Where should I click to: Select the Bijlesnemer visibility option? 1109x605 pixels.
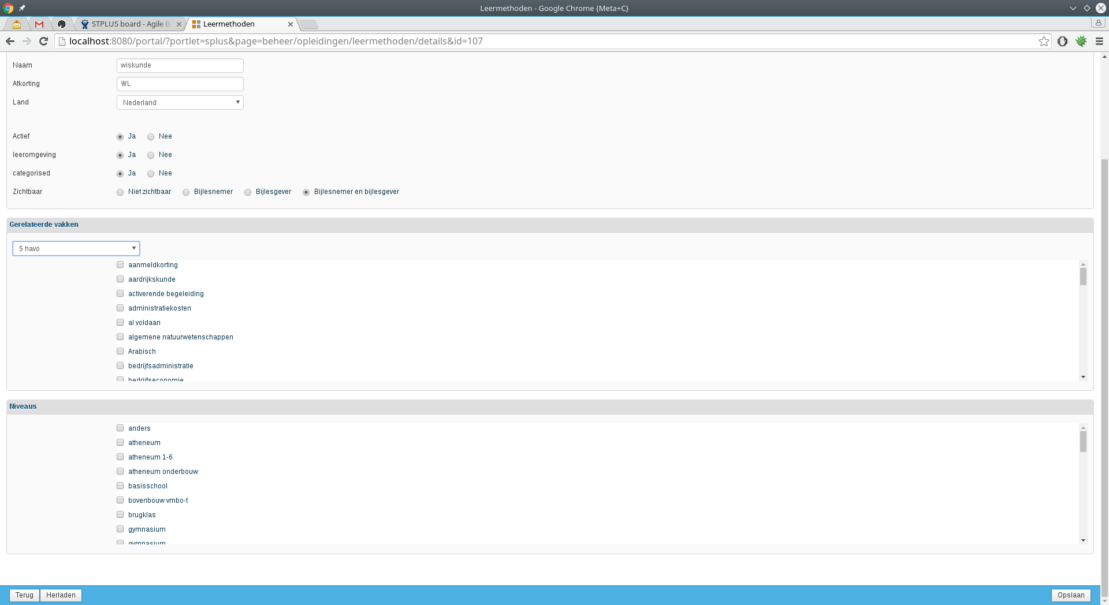(186, 192)
